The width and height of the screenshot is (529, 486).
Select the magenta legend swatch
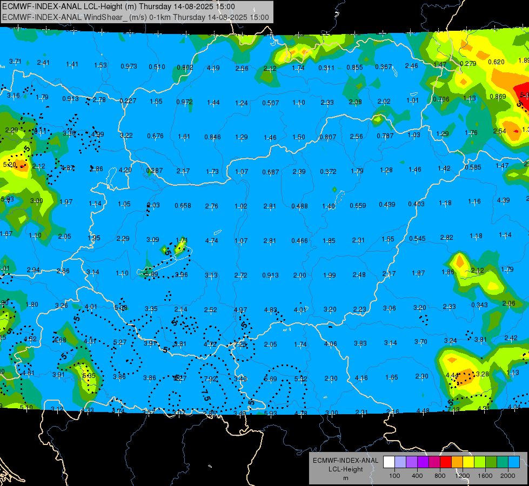click(x=434, y=462)
